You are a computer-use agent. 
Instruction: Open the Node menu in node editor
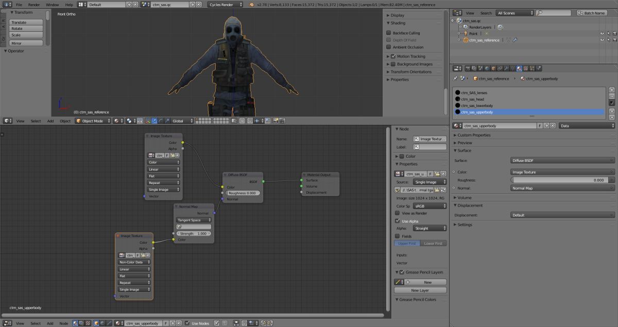tap(63, 323)
